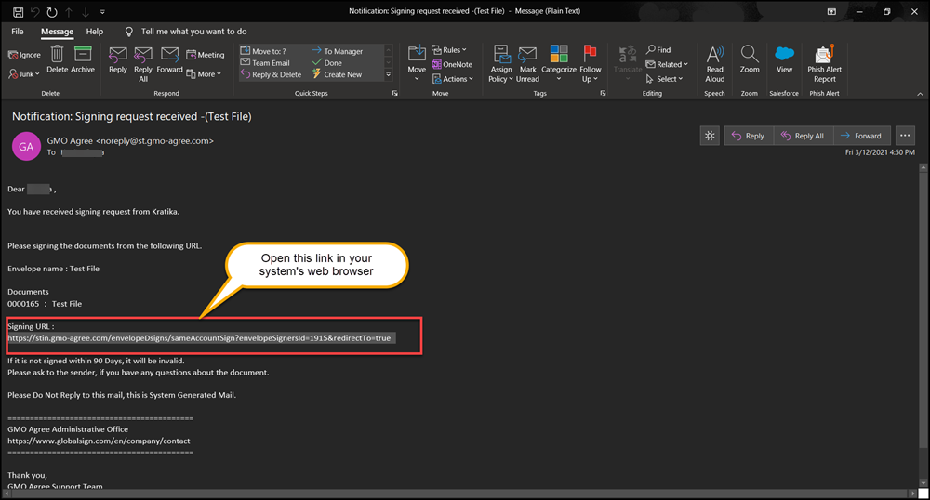This screenshot has width=930, height=500.
Task: Open the Actions dropdown
Action: pos(453,79)
